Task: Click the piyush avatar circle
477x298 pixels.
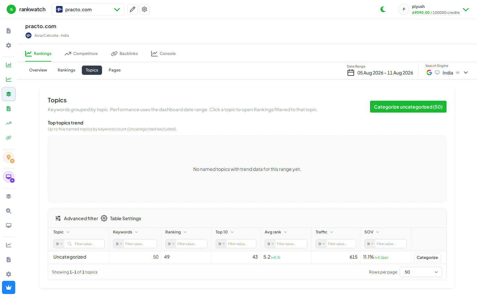Action: point(404,9)
